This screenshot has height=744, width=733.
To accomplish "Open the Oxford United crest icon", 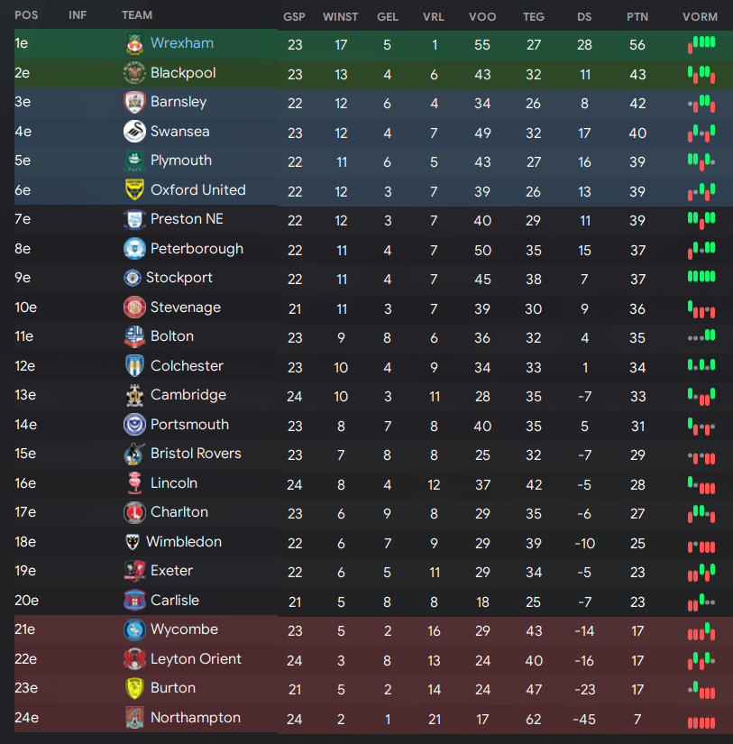I will [x=134, y=189].
